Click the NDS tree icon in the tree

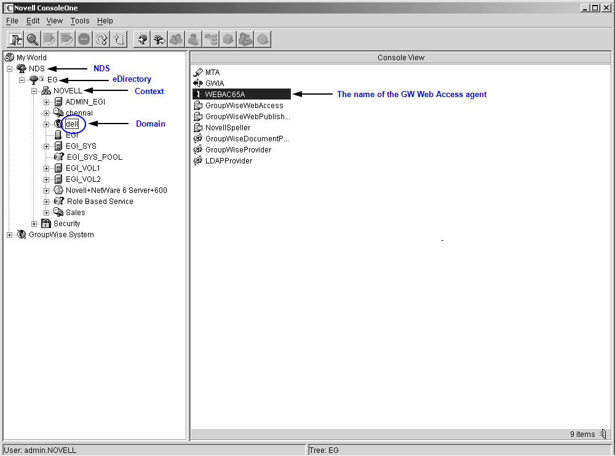point(22,69)
